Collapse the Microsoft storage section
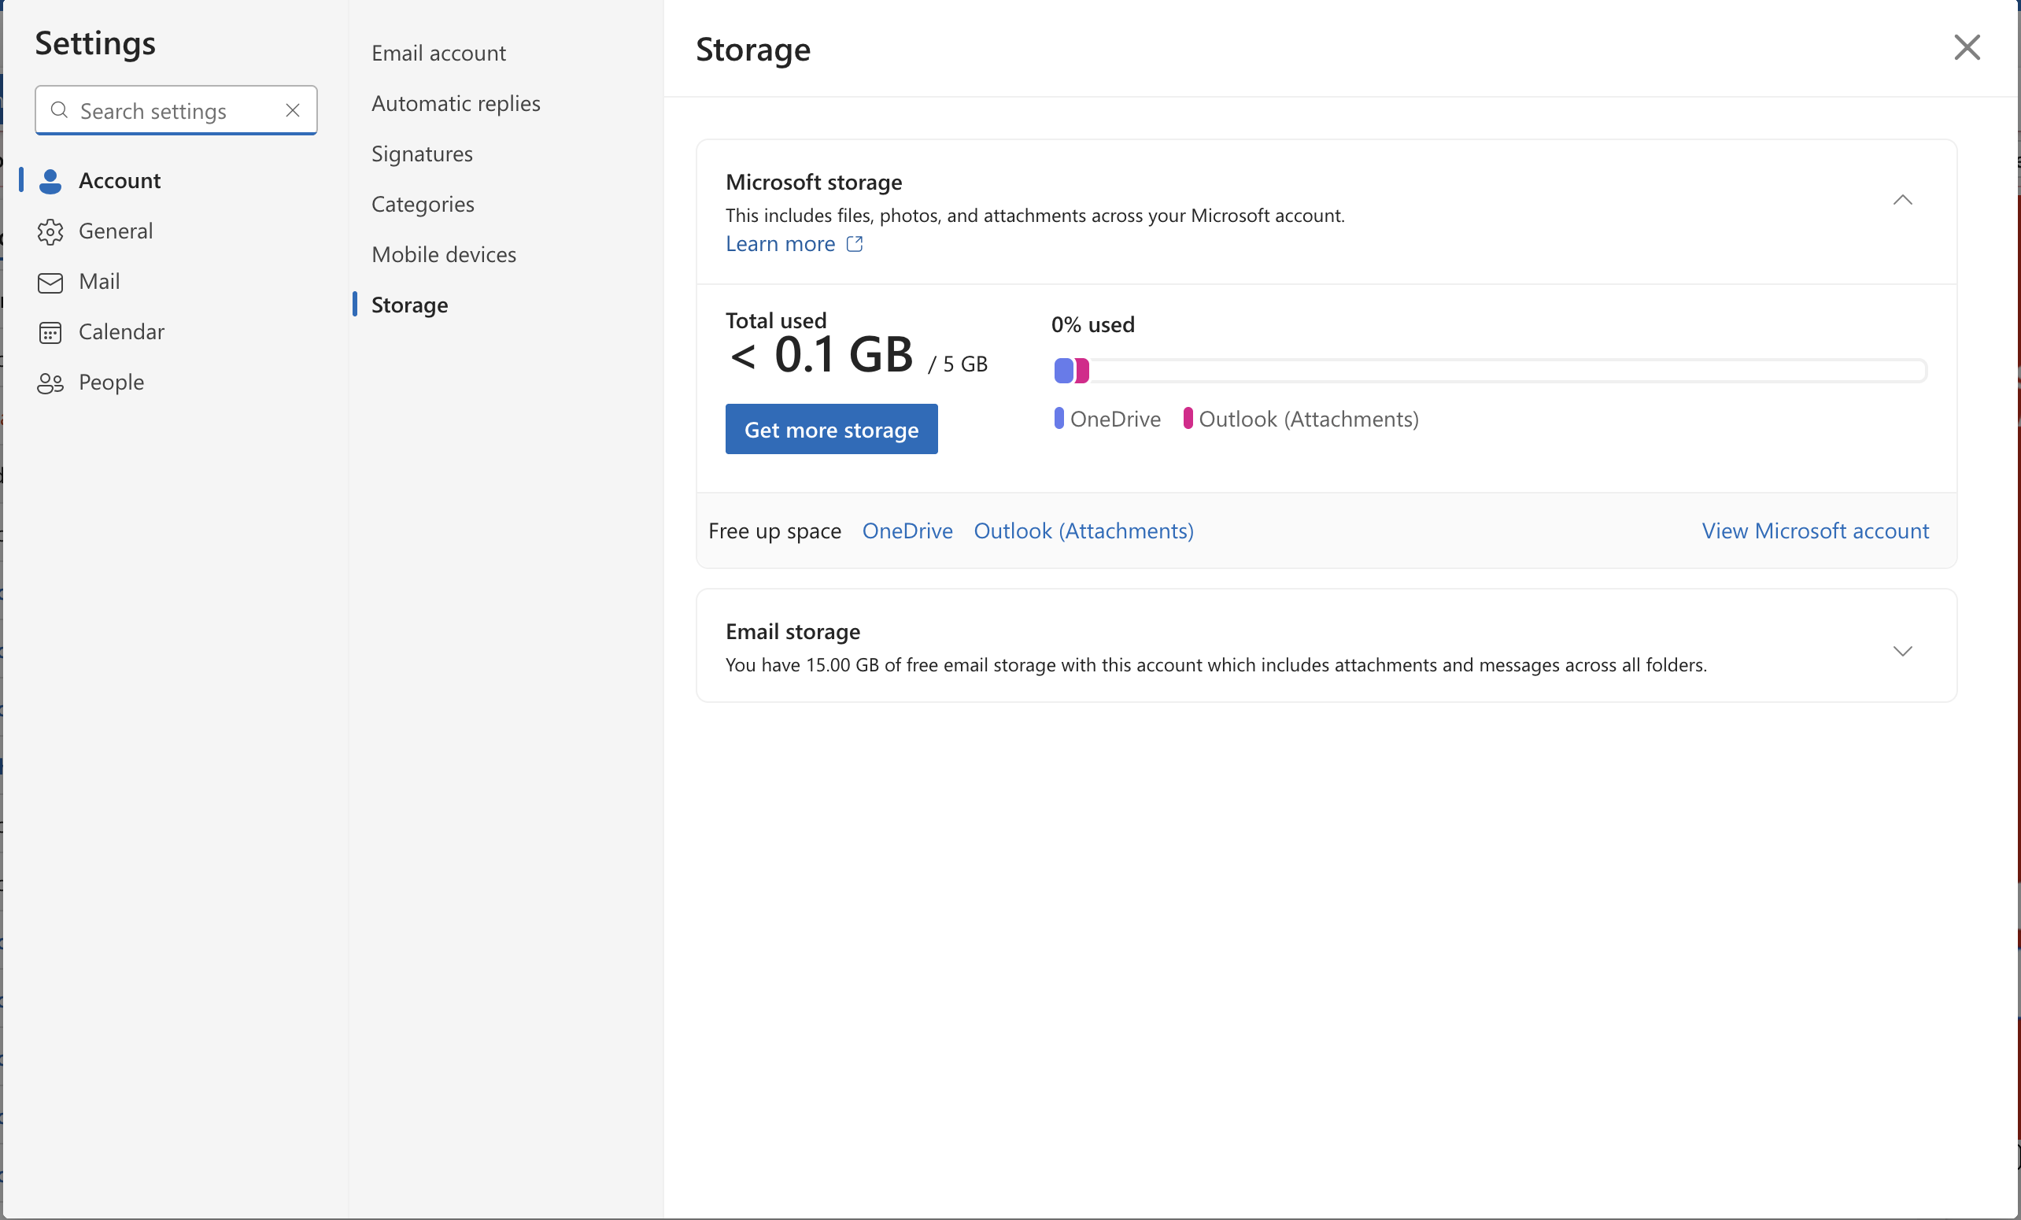 pos(1902,200)
